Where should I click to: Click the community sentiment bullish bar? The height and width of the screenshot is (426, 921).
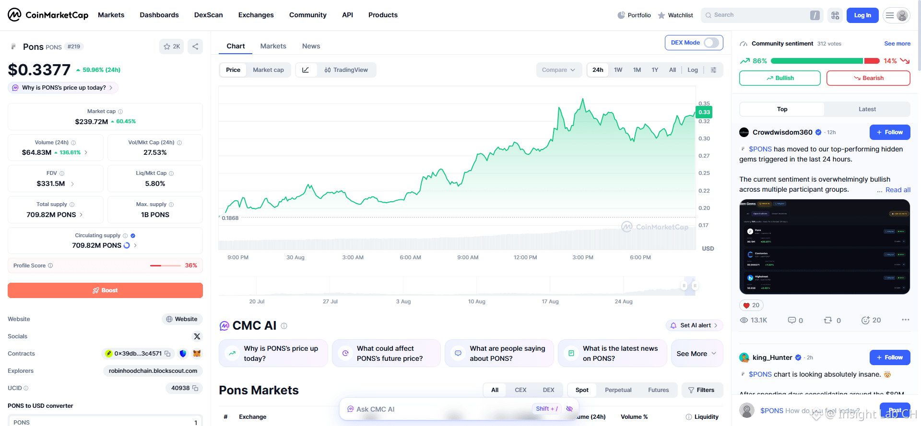coord(817,61)
